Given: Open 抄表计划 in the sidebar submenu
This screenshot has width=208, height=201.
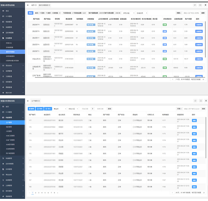Looking at the screenshot, I should (9, 43).
